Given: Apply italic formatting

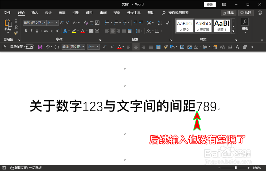Looking at the screenshot, I should coord(31,31).
